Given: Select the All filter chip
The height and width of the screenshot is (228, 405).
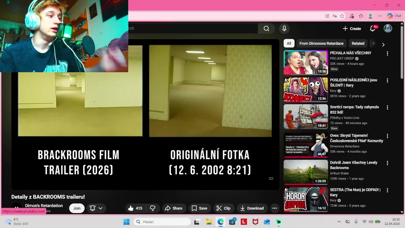Looking at the screenshot, I should (289, 43).
